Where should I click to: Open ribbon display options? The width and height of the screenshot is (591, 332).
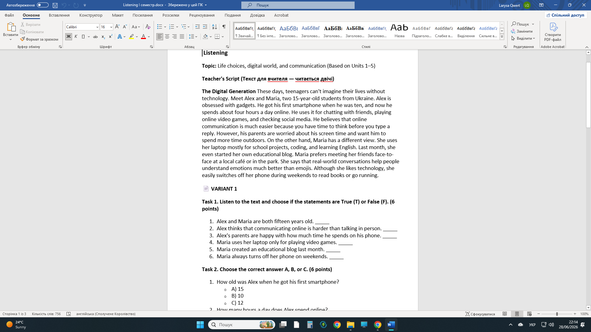[541, 5]
